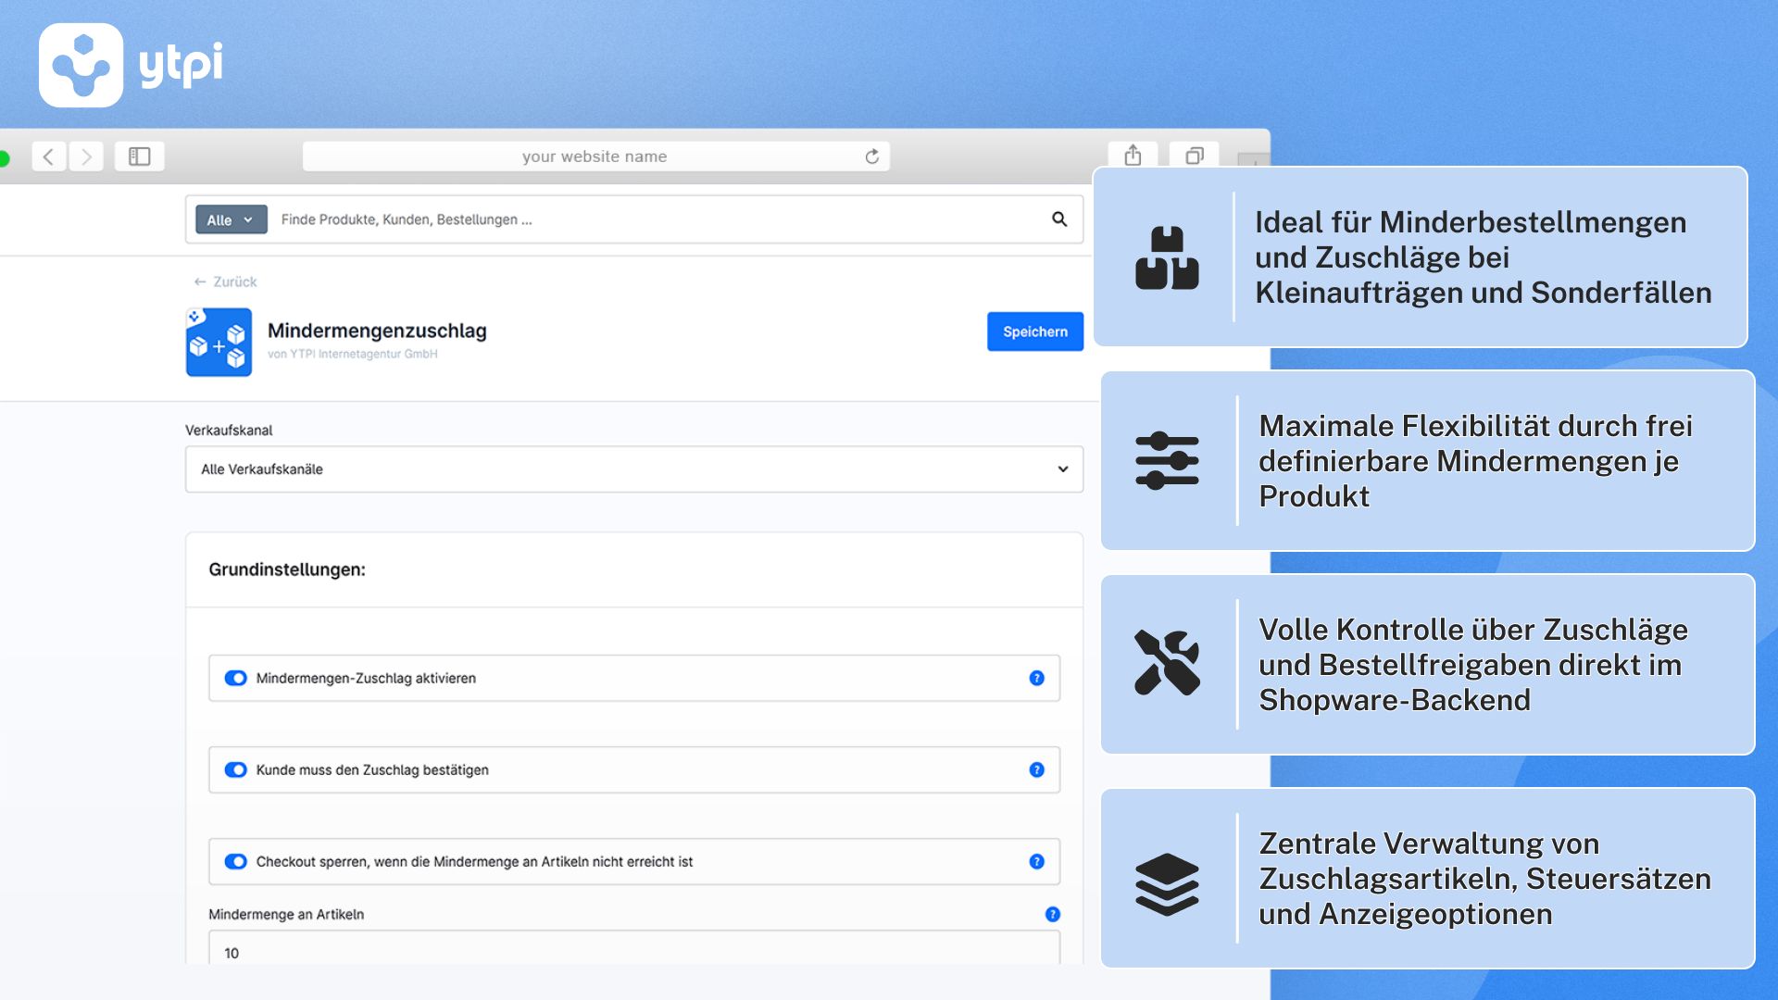
Task: Expand the Verkaufskanal dropdown
Action: click(x=633, y=469)
